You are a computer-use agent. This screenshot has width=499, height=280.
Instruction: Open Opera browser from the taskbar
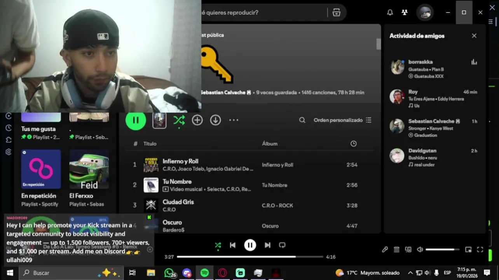tap(223, 273)
